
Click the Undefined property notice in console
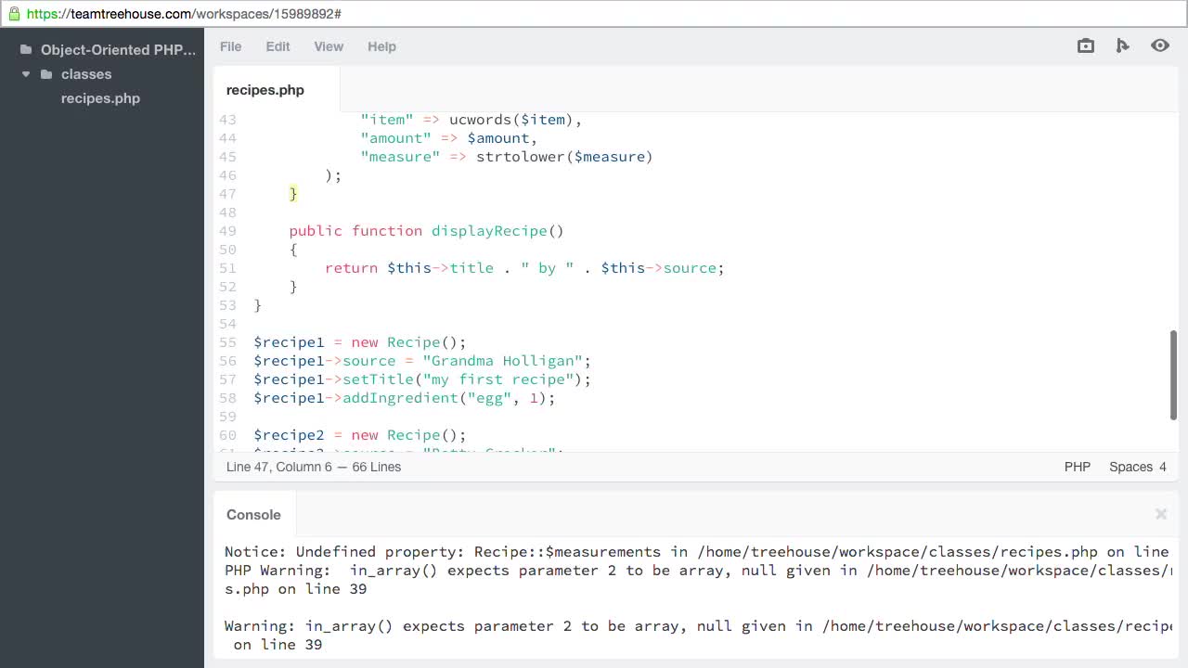tap(697, 552)
